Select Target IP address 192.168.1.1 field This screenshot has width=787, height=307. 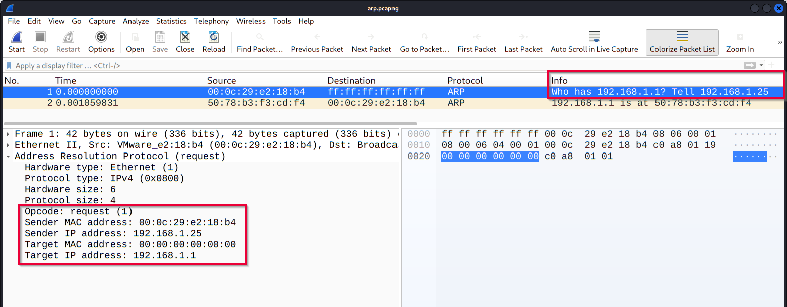click(x=110, y=255)
